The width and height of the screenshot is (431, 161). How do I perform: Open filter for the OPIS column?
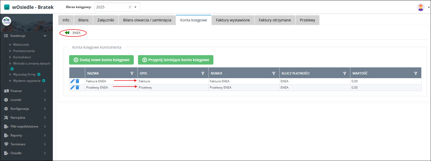click(x=203, y=73)
